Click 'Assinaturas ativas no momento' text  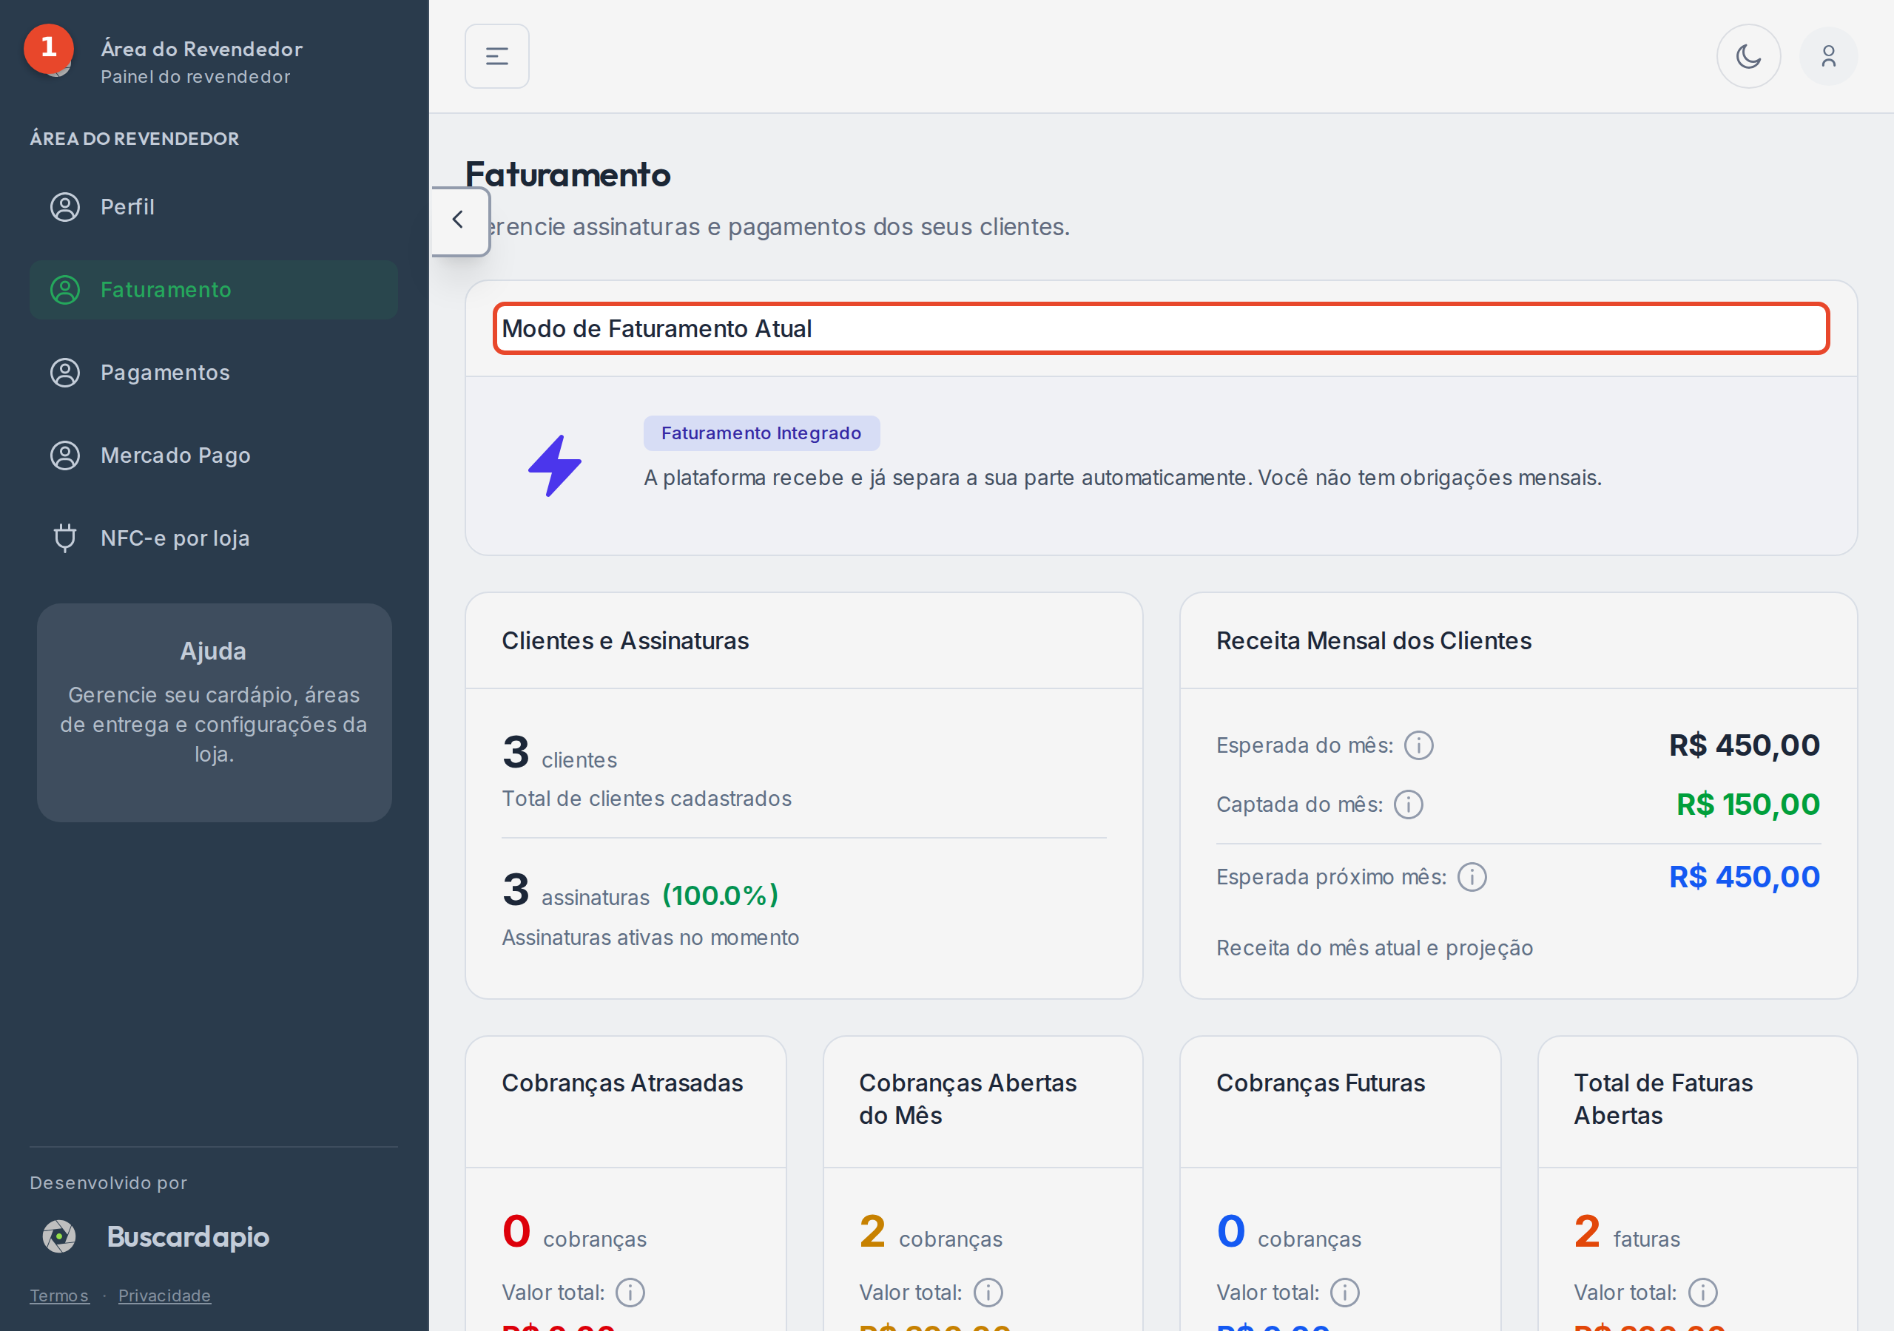tap(650, 938)
